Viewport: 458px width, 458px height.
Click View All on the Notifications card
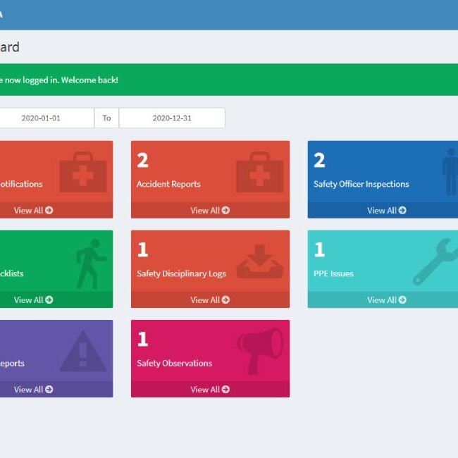[33, 210]
